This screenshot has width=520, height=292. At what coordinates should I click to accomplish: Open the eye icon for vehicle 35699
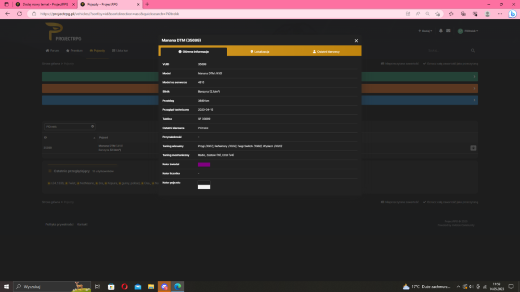coord(473,148)
